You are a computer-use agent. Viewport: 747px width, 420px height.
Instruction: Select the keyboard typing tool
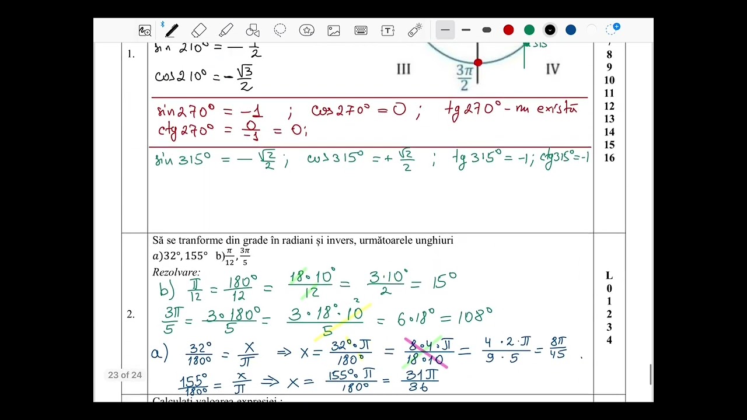tap(361, 30)
